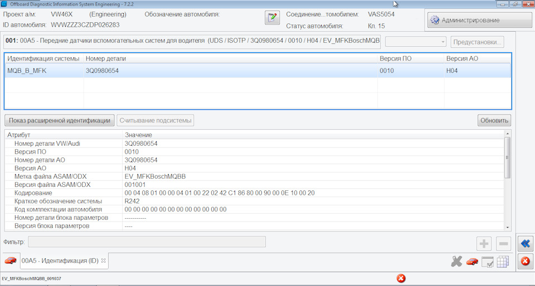Click status text EV_MFKBoschMQBB_001037

coord(31,279)
